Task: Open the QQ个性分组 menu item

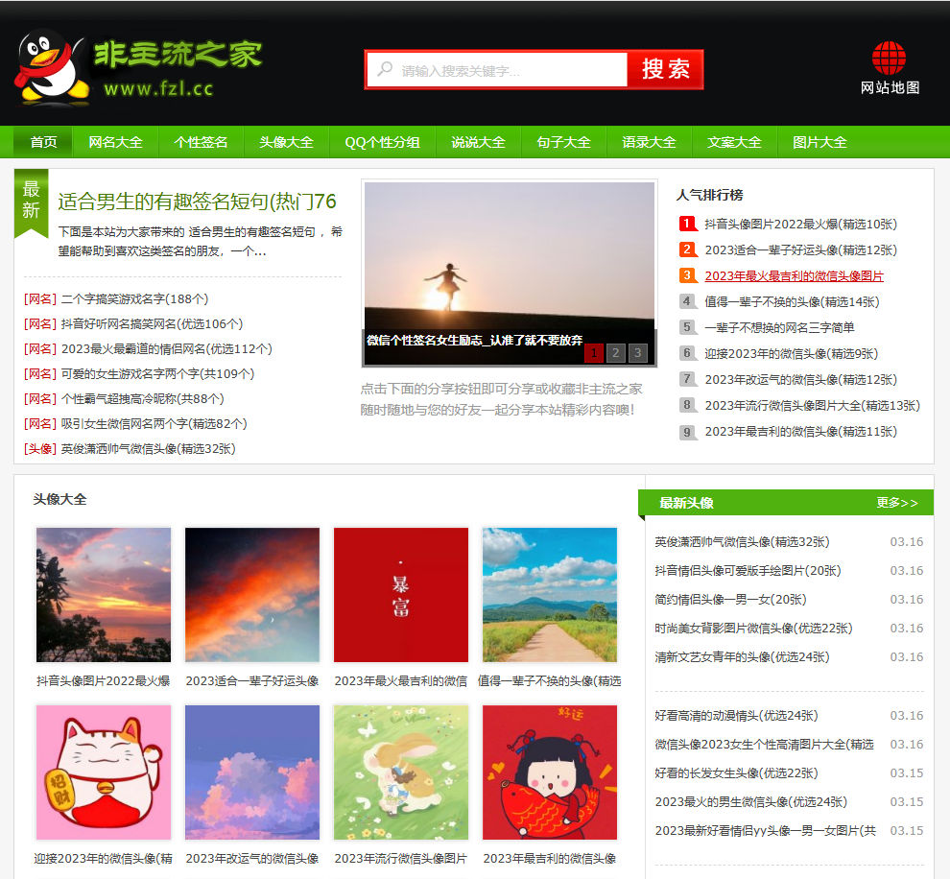Action: (381, 141)
